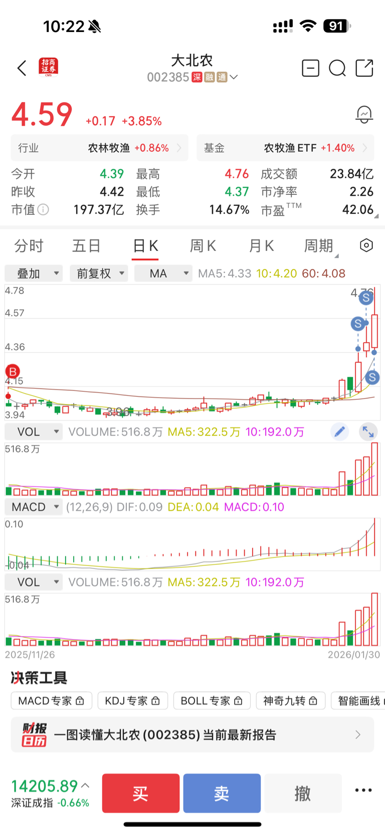
Task: Open the three-dots more menu
Action: pos(363,790)
